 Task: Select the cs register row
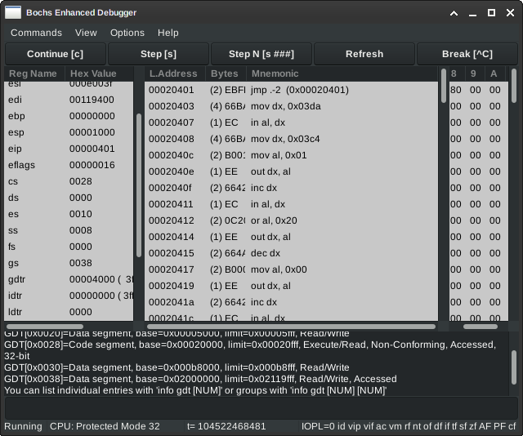[69, 181]
